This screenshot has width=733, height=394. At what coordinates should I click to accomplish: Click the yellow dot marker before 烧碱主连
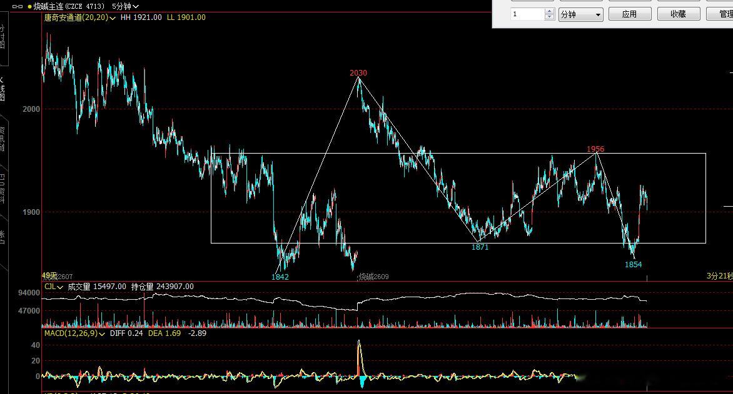29,6
